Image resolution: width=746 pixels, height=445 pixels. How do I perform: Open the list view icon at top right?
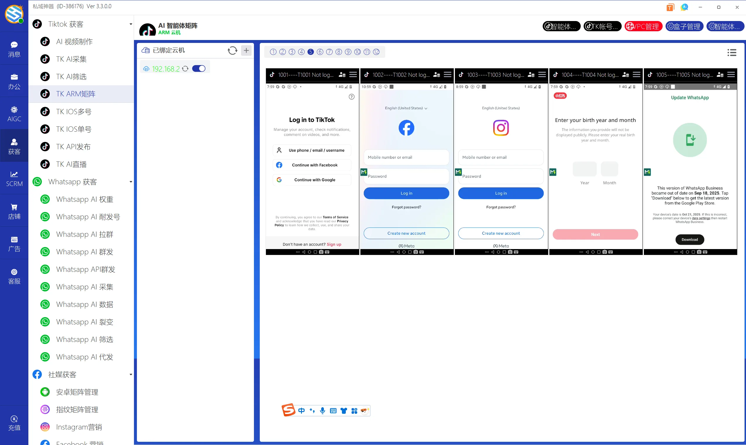[x=732, y=53]
